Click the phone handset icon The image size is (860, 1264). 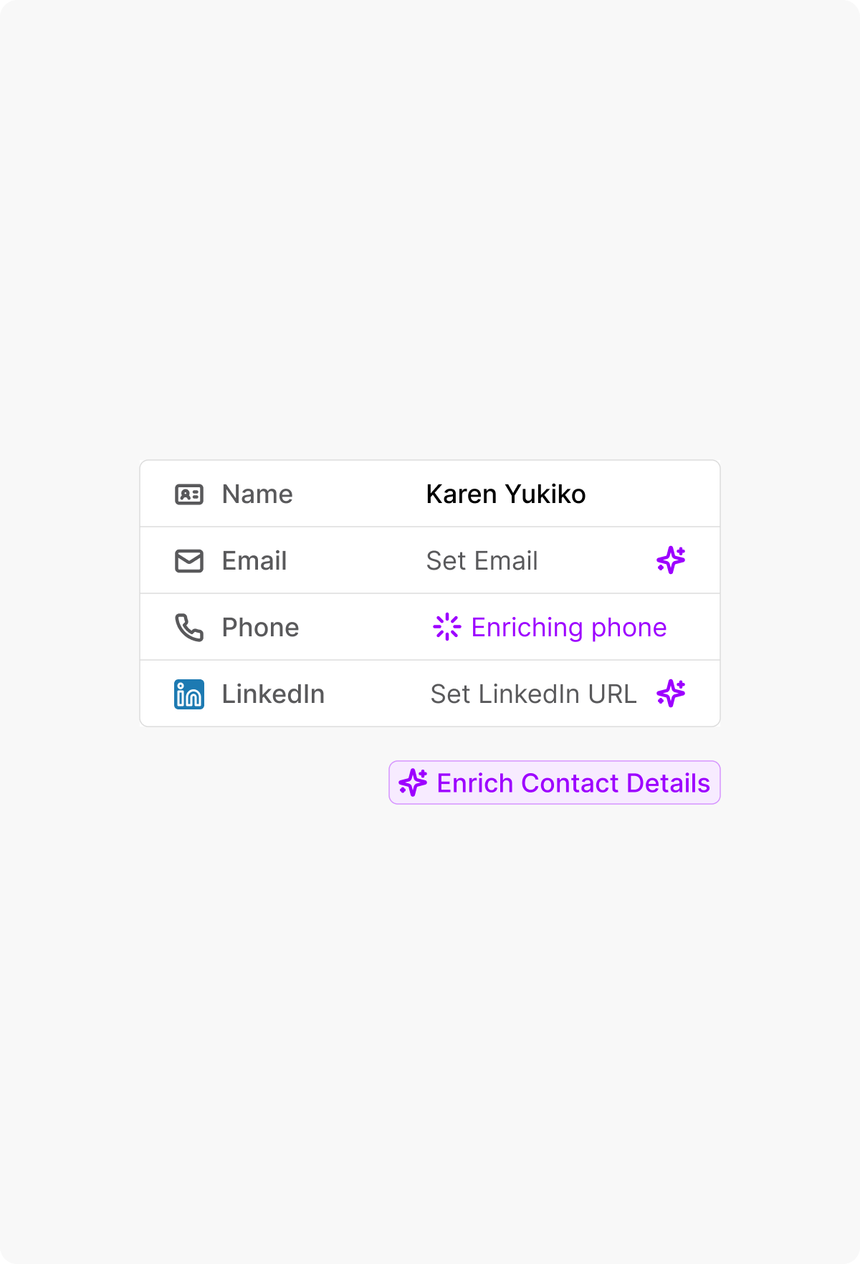pyautogui.click(x=189, y=627)
